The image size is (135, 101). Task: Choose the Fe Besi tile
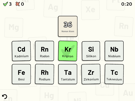pyautogui.click(x=21, y=74)
